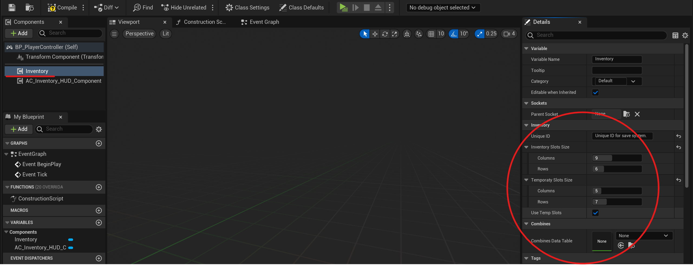The height and width of the screenshot is (267, 693).
Task: Switch to the Event Graph tab
Action: (x=260, y=22)
